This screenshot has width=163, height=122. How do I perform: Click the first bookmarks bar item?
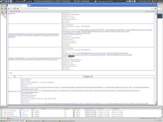coord(14,11)
